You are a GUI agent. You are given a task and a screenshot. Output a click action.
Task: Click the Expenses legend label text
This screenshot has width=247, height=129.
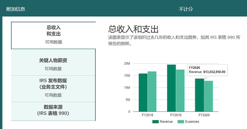tap(192, 122)
